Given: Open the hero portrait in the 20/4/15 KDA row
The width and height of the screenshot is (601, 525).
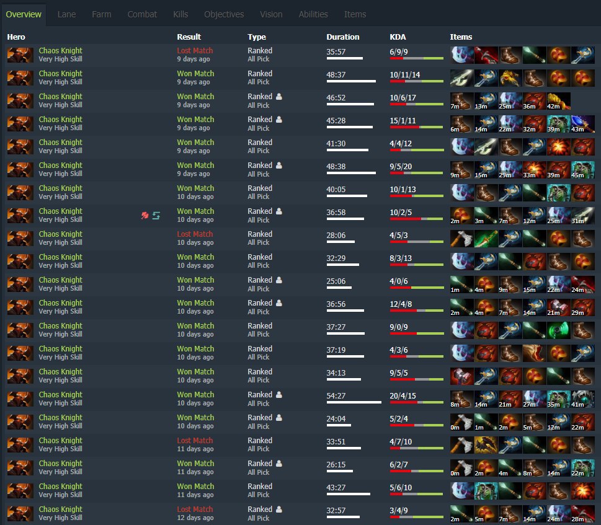Looking at the screenshot, I should coord(20,399).
